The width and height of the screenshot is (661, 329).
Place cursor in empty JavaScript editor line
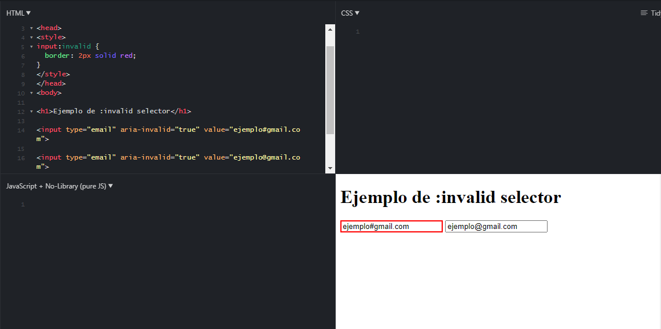pyautogui.click(x=174, y=205)
